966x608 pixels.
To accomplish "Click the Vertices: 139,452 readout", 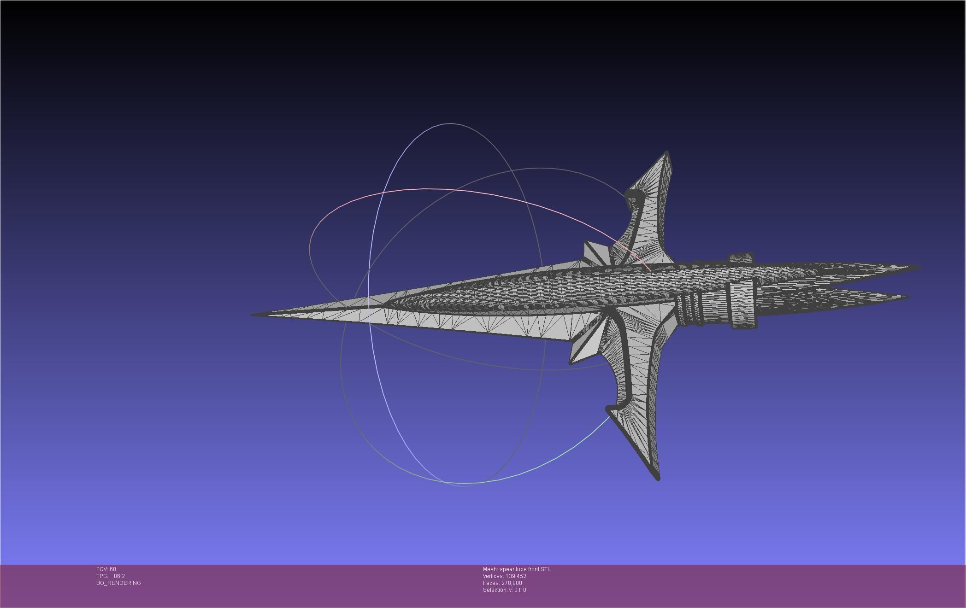I will [505, 576].
